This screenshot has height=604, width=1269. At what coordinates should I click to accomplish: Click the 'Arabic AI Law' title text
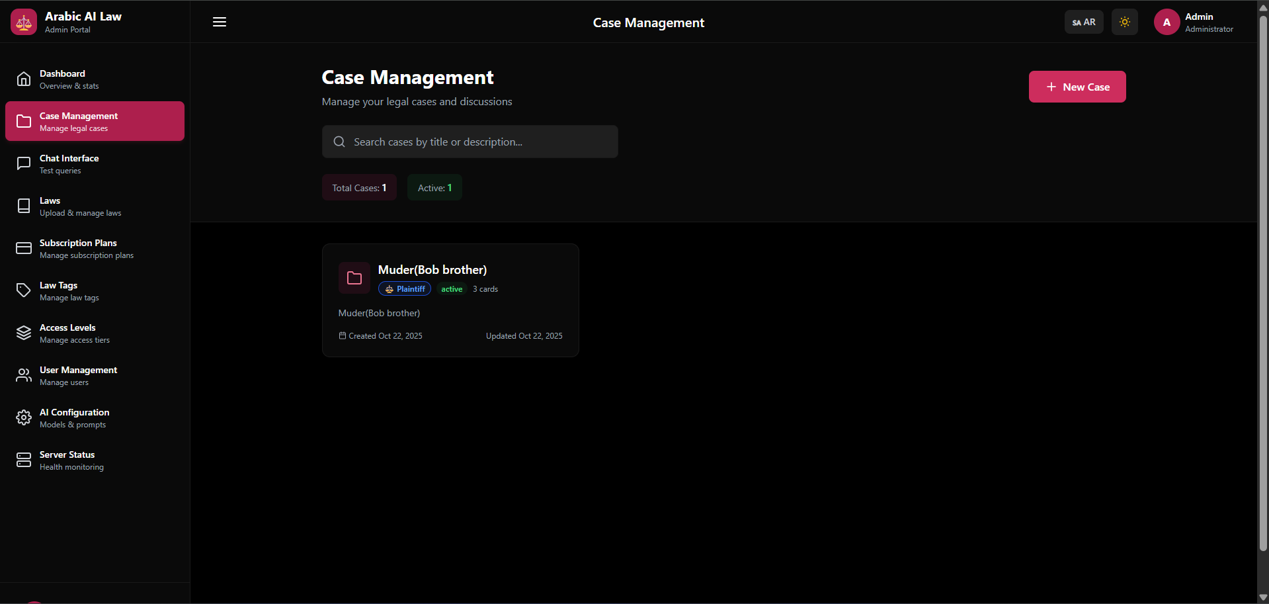point(83,17)
